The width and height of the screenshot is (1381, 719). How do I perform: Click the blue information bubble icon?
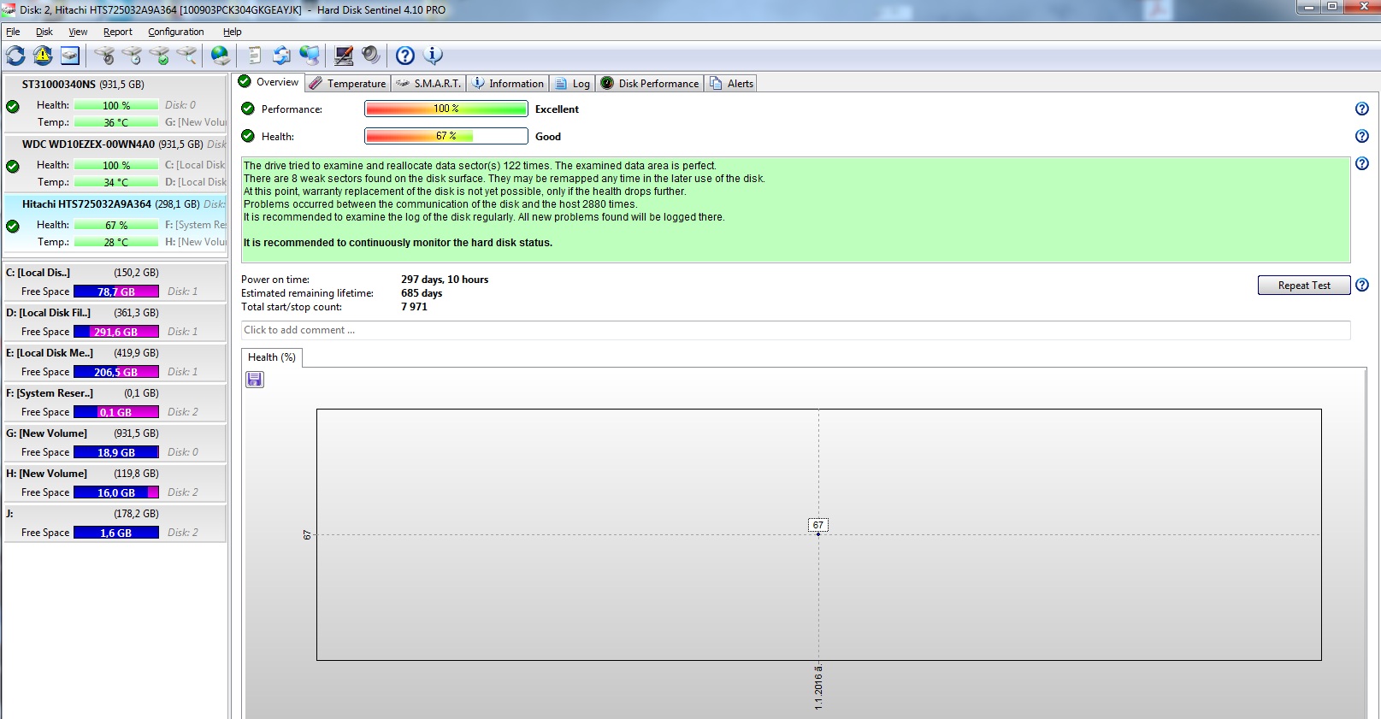pos(434,56)
